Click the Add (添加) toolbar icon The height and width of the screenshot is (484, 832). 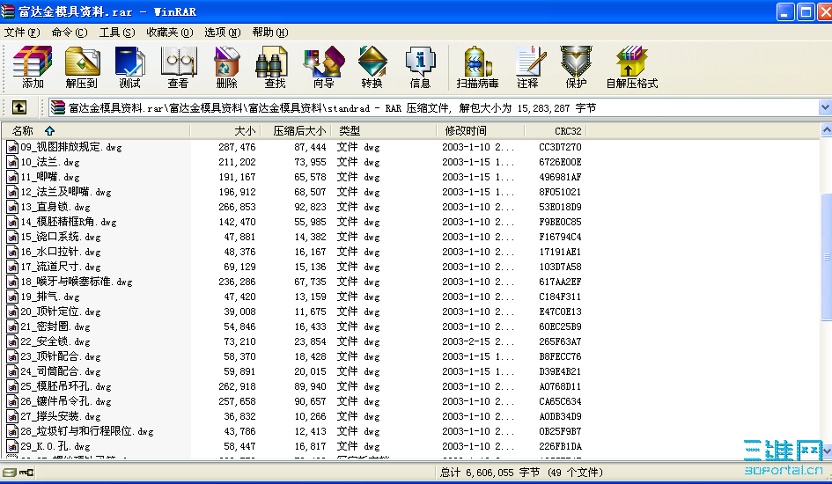point(33,67)
